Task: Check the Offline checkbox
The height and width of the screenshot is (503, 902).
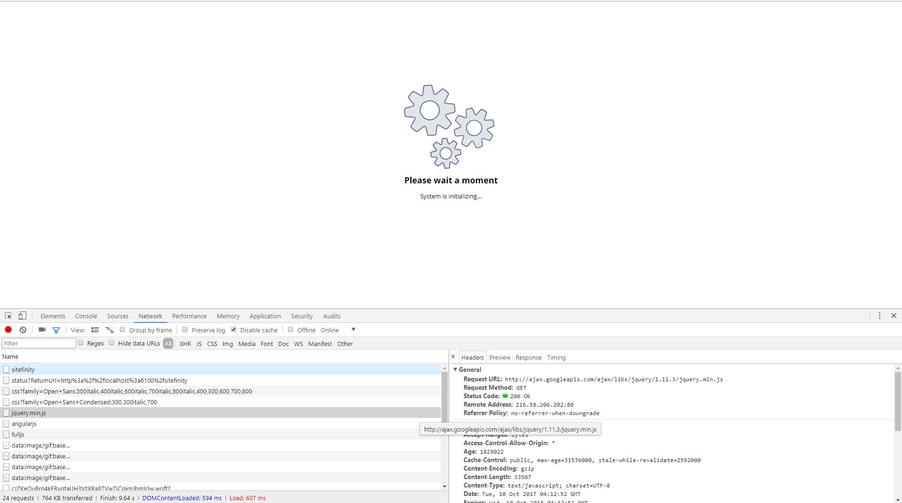Action: (x=291, y=330)
